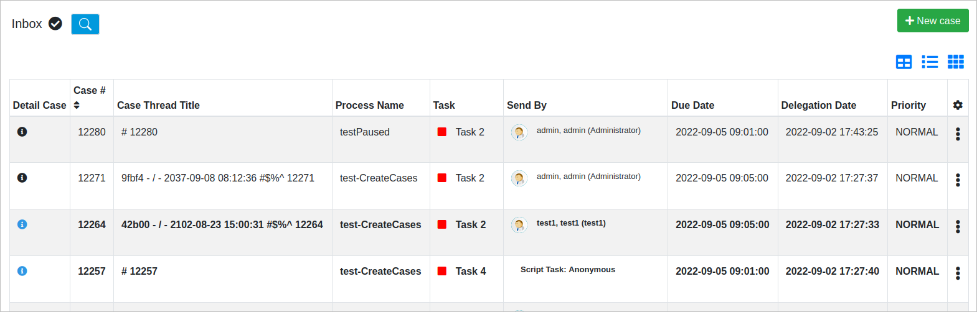The image size is (977, 312).
Task: Click the Due Date column header
Action: point(692,105)
